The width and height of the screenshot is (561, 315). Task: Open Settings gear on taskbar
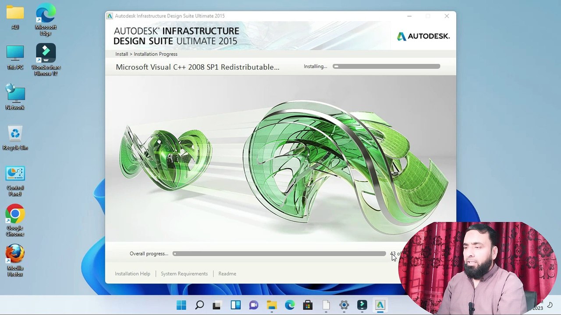(344, 305)
